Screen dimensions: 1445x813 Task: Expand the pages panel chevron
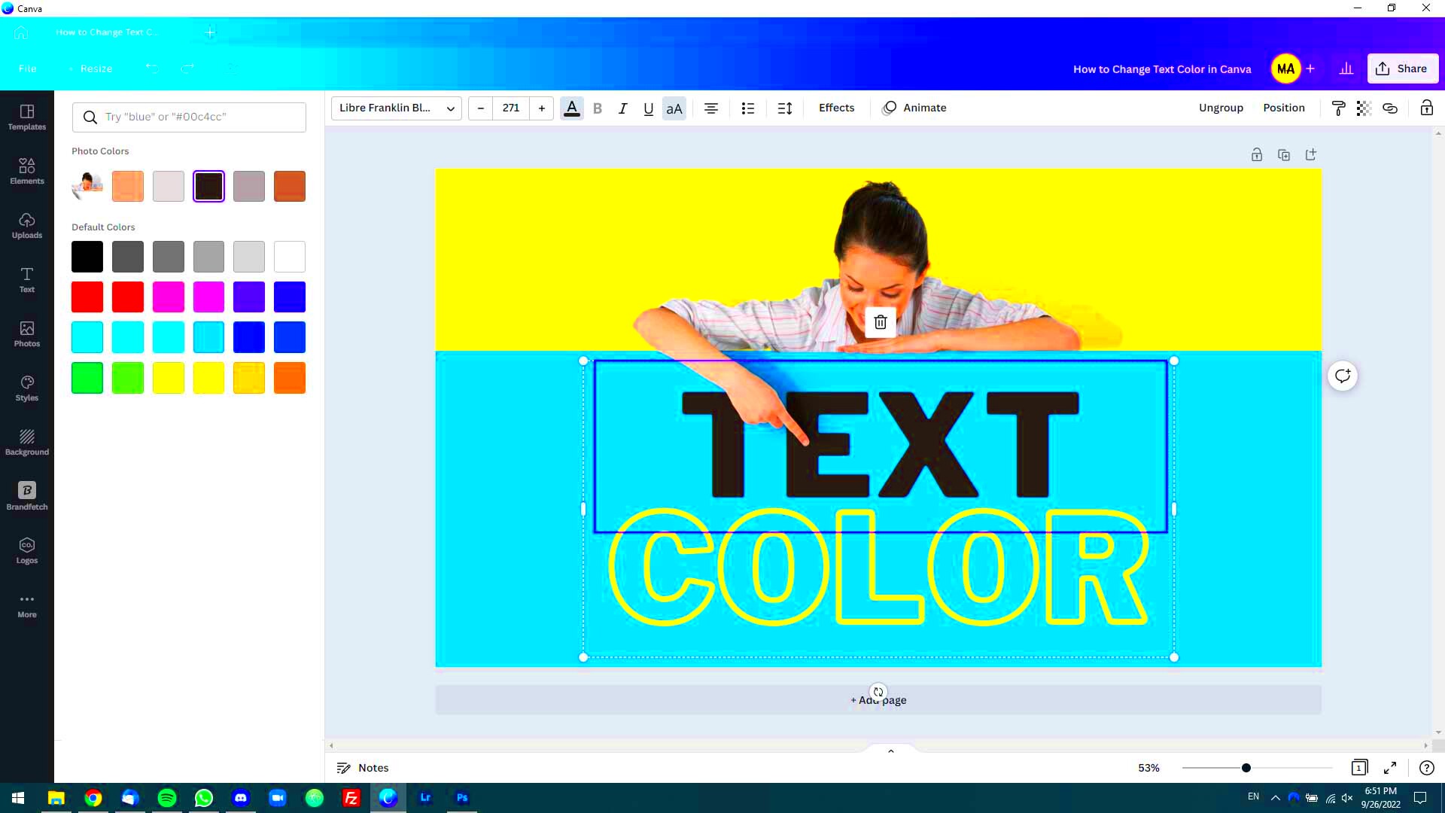click(x=891, y=751)
